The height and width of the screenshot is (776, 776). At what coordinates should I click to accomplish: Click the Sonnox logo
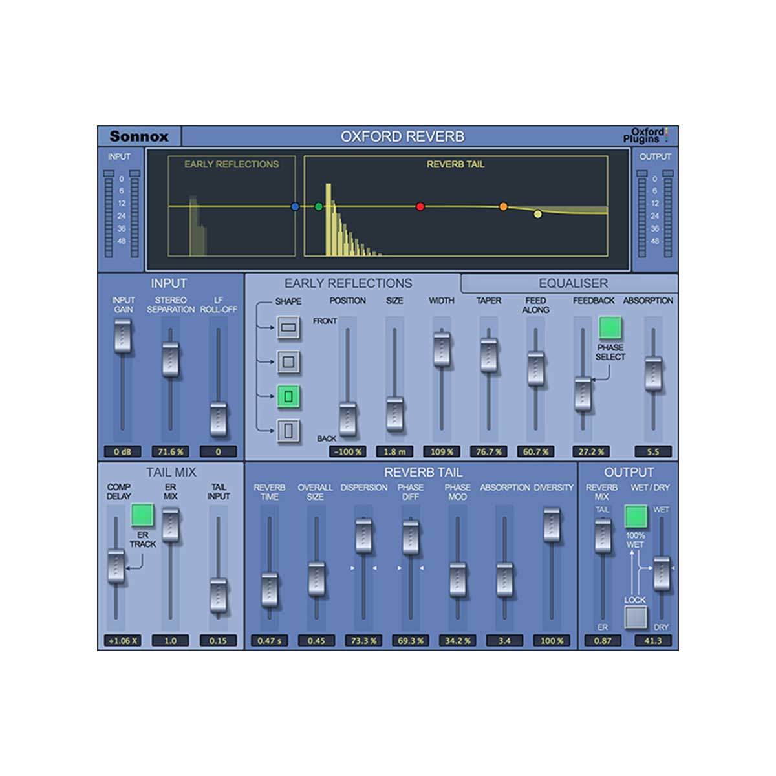pos(138,135)
